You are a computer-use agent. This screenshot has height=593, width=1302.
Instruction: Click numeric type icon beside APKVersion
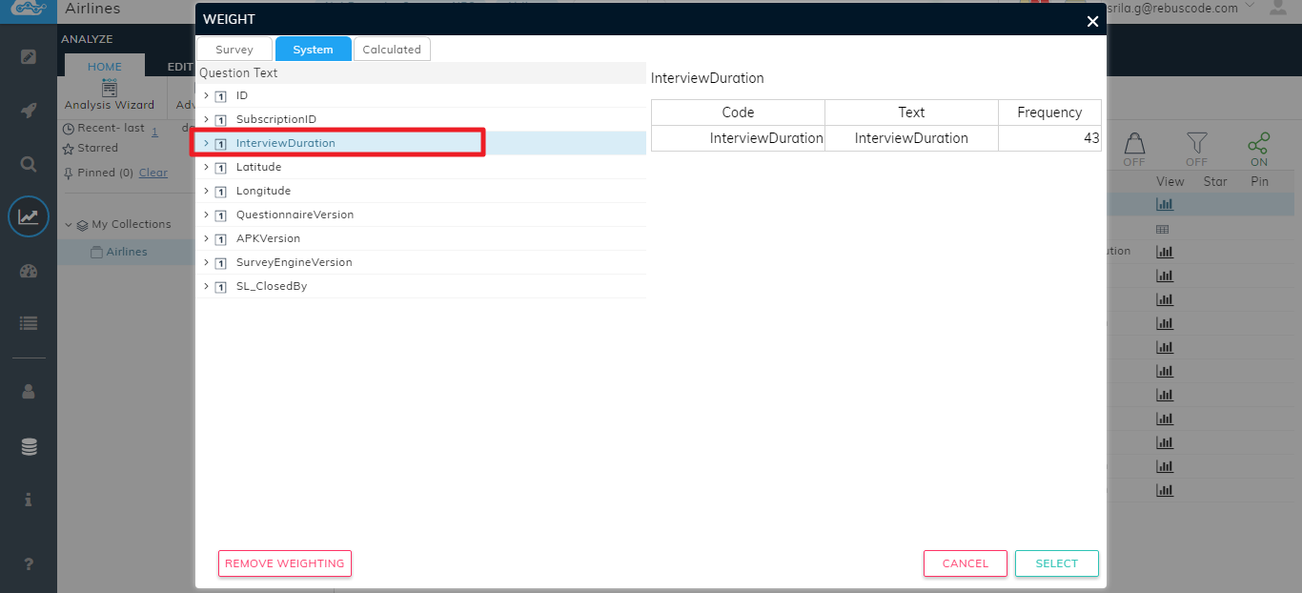pyautogui.click(x=221, y=239)
